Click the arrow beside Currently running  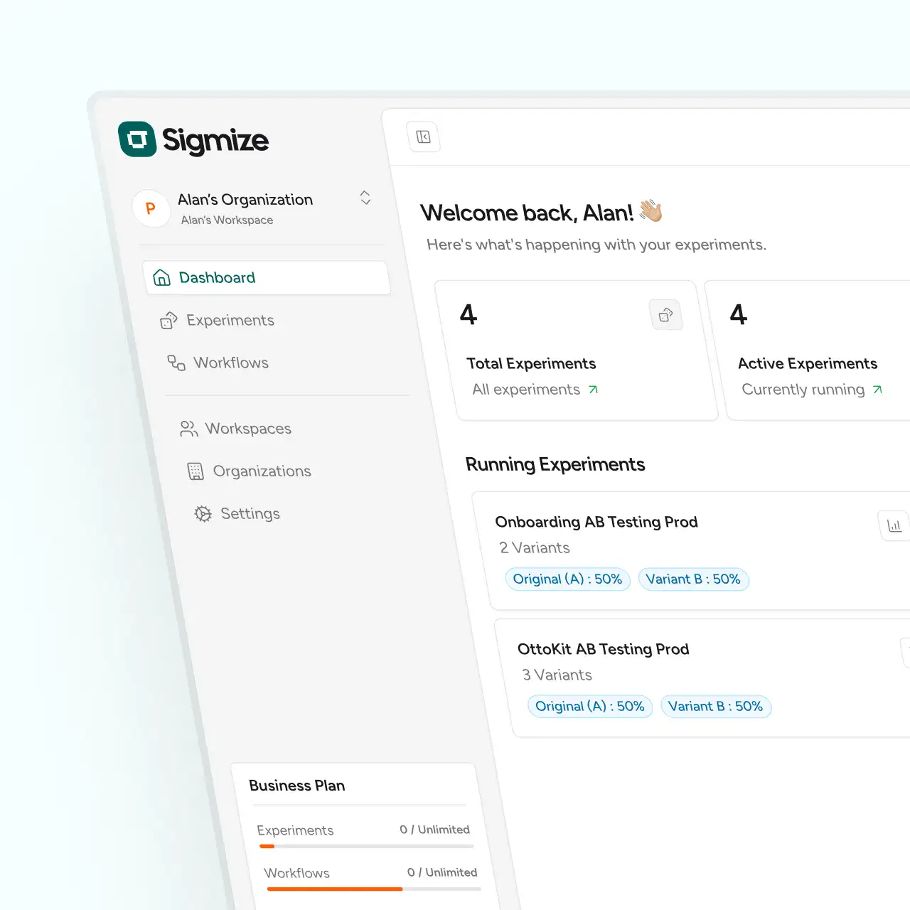click(x=877, y=390)
